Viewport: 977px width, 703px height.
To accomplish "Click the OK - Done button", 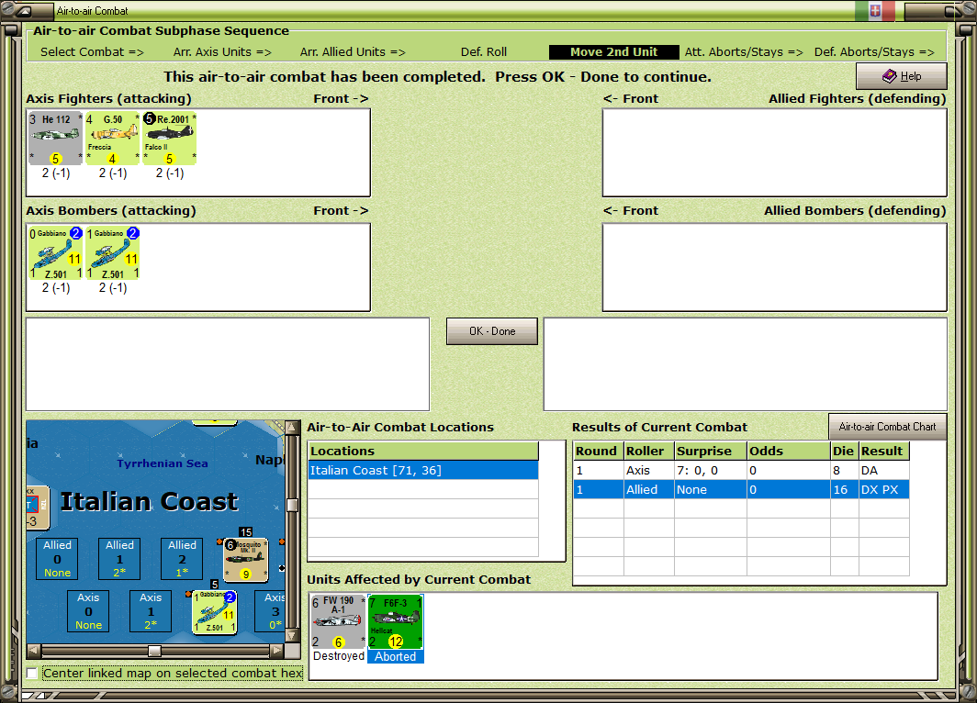I will [492, 331].
